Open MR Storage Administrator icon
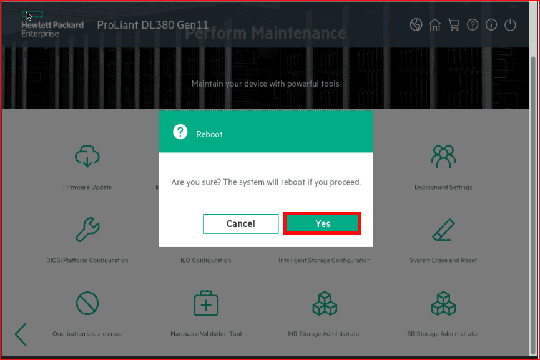This screenshot has width=540, height=360. tap(325, 303)
